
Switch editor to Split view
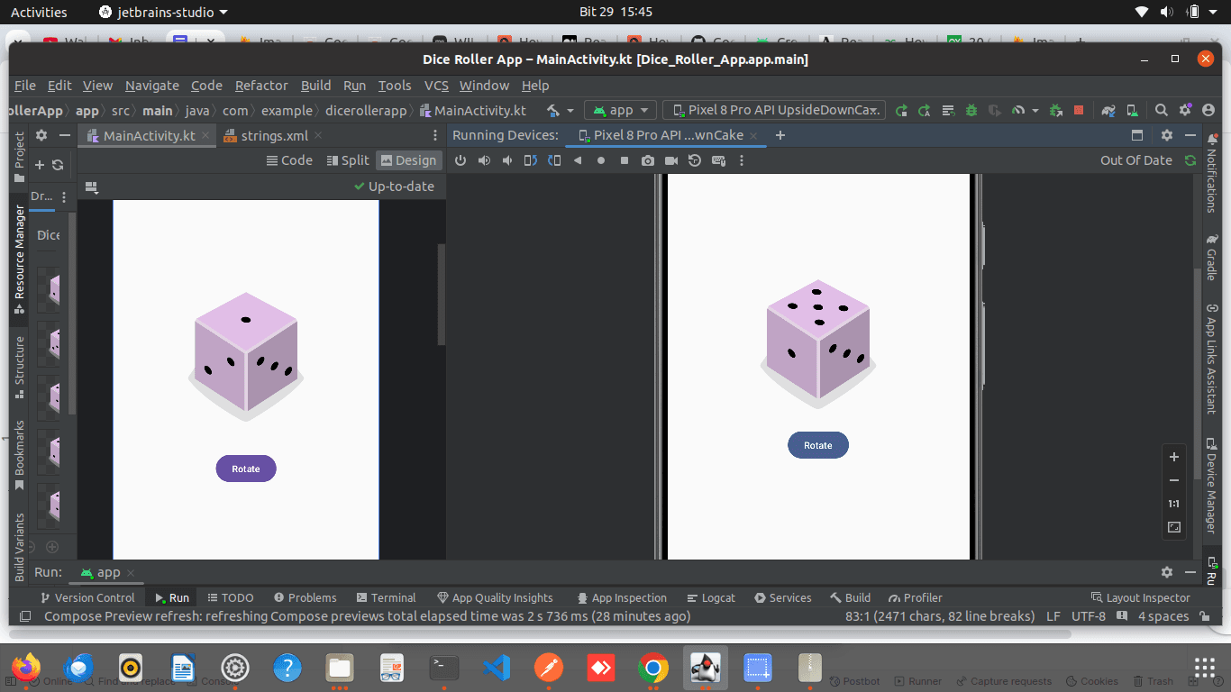(x=348, y=160)
